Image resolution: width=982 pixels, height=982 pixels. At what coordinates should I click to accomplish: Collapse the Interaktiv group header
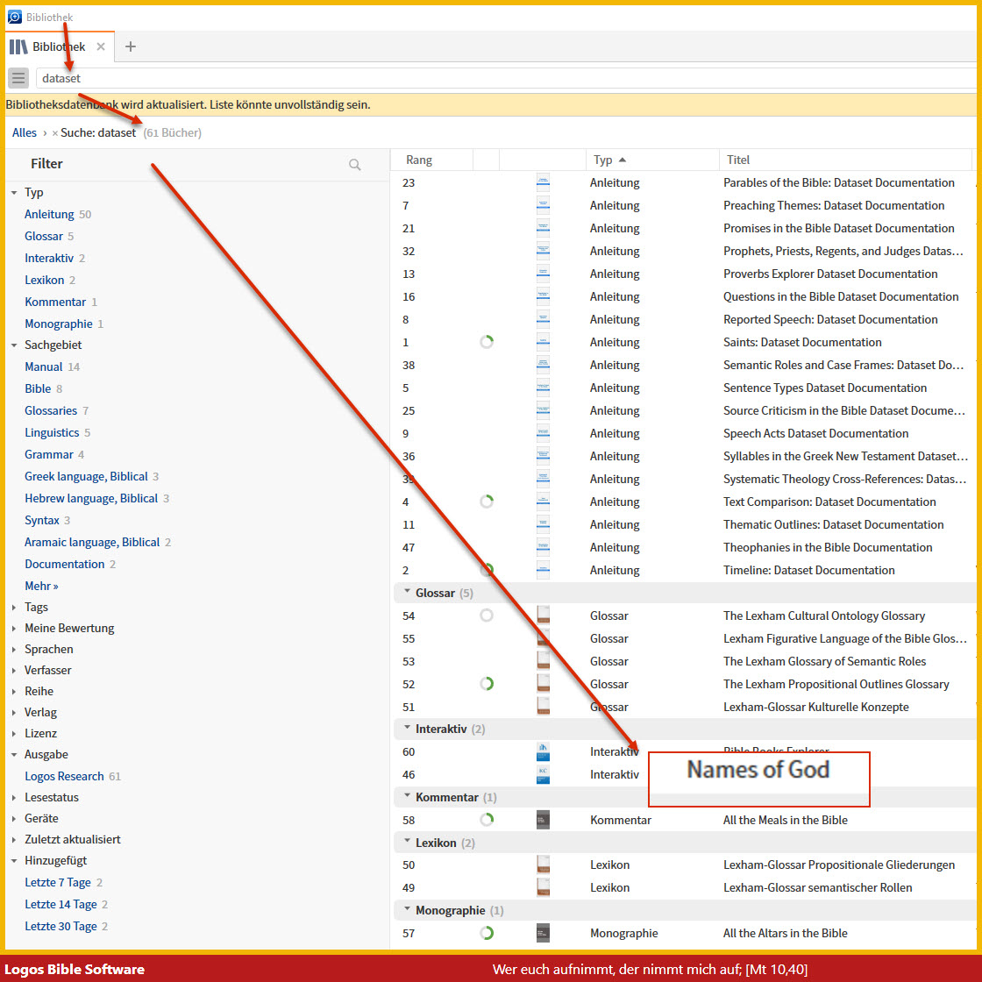point(407,728)
